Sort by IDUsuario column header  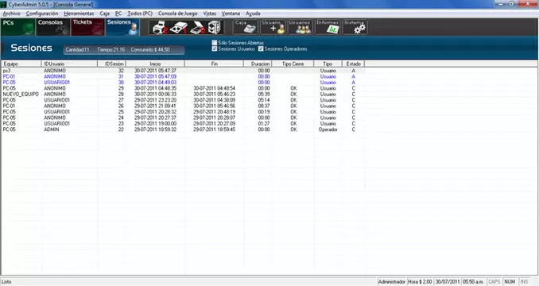pyautogui.click(x=69, y=64)
